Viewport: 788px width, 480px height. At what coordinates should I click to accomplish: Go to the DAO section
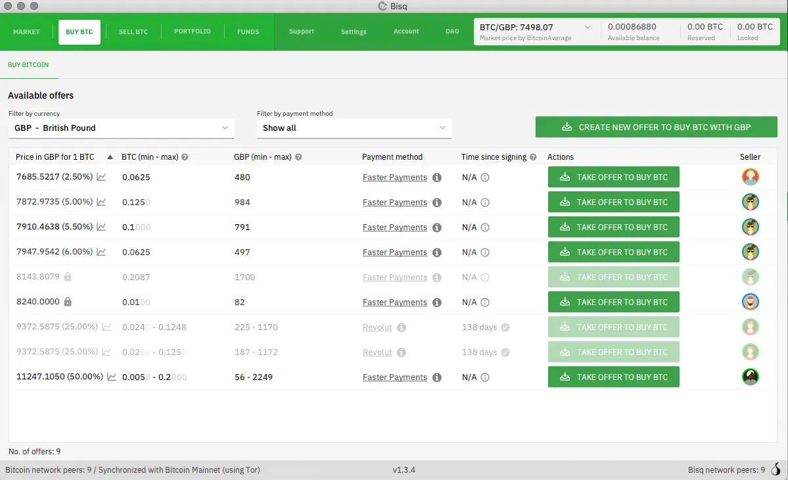[x=452, y=32]
